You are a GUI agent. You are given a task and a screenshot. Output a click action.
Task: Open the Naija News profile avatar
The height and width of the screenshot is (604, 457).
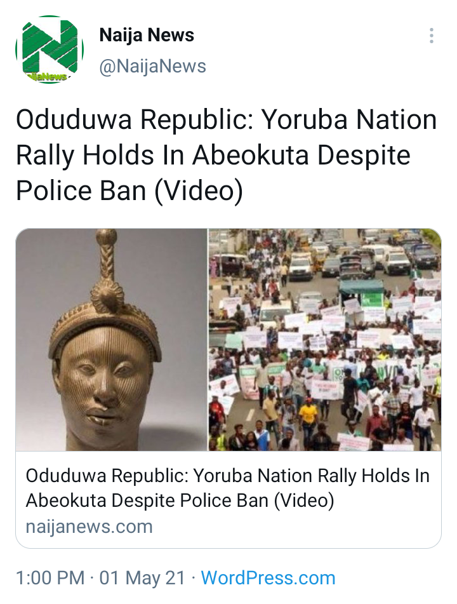50,50
